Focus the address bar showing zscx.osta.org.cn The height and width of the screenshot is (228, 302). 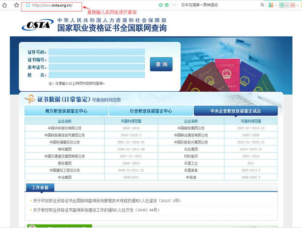52,5
